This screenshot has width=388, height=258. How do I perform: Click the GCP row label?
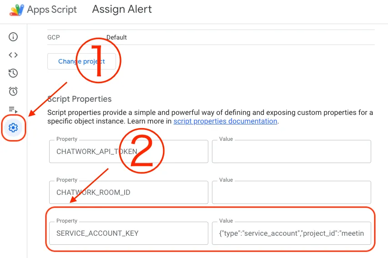tap(54, 37)
